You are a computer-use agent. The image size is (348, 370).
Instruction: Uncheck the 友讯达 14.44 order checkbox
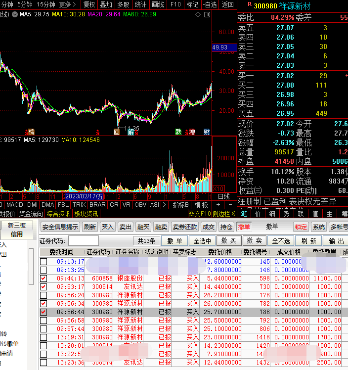pyautogui.click(x=43, y=287)
